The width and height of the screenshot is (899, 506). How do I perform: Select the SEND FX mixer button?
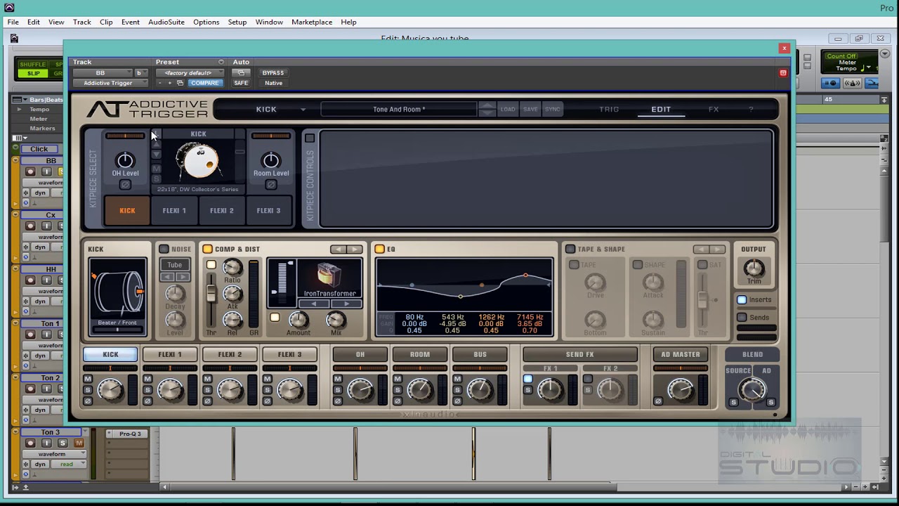click(x=580, y=355)
